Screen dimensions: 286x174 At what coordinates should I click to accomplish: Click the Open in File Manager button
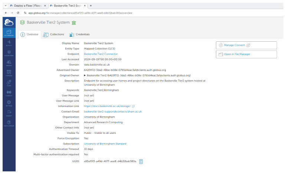[246, 54]
